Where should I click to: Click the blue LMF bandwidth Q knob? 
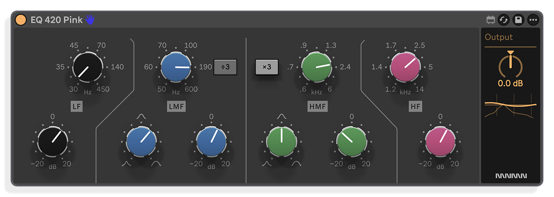(141, 141)
